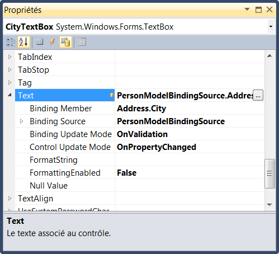Open the ellipsis editor for Text

pos(258,95)
